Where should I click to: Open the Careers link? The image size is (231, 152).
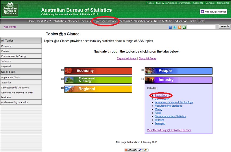coord(210,3)
